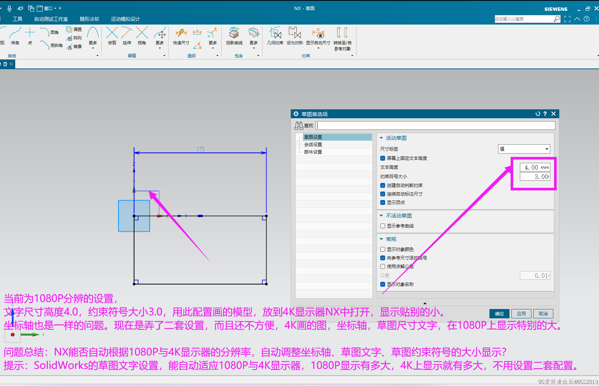Viewport: 599px width, 386px height.
Task: Click the 取消 cancel button
Action: (x=543, y=314)
